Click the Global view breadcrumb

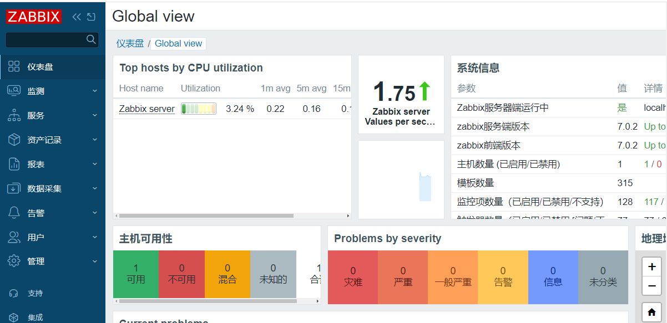click(179, 43)
